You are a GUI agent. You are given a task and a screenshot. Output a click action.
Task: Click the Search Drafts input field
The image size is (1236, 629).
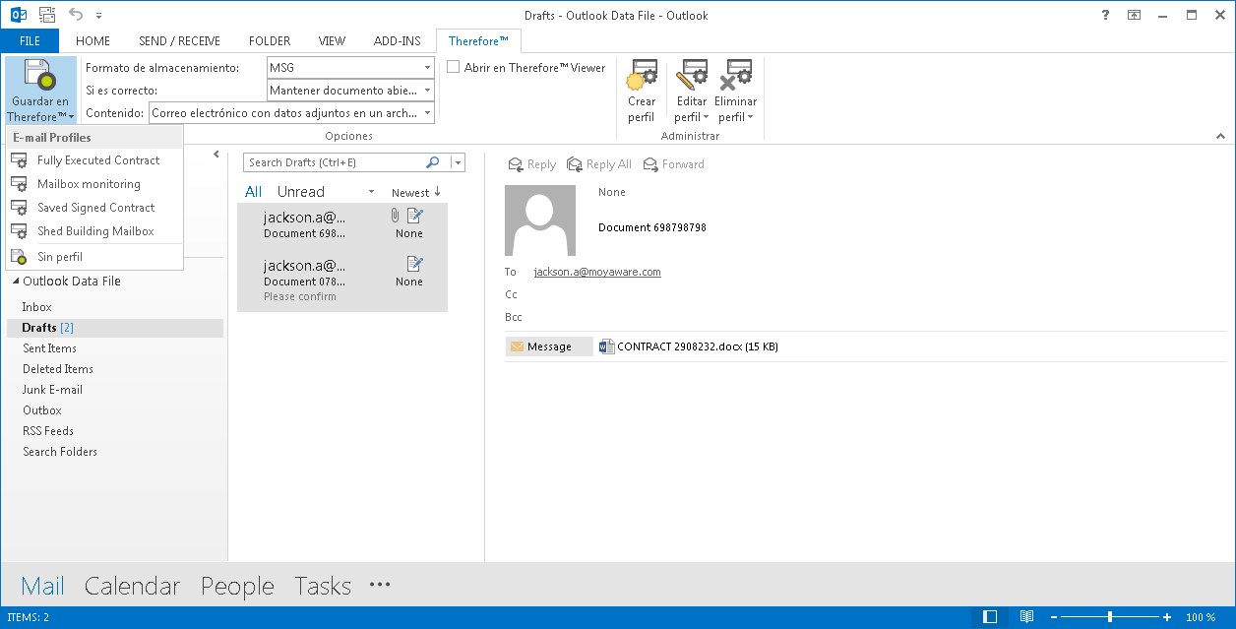coord(333,163)
